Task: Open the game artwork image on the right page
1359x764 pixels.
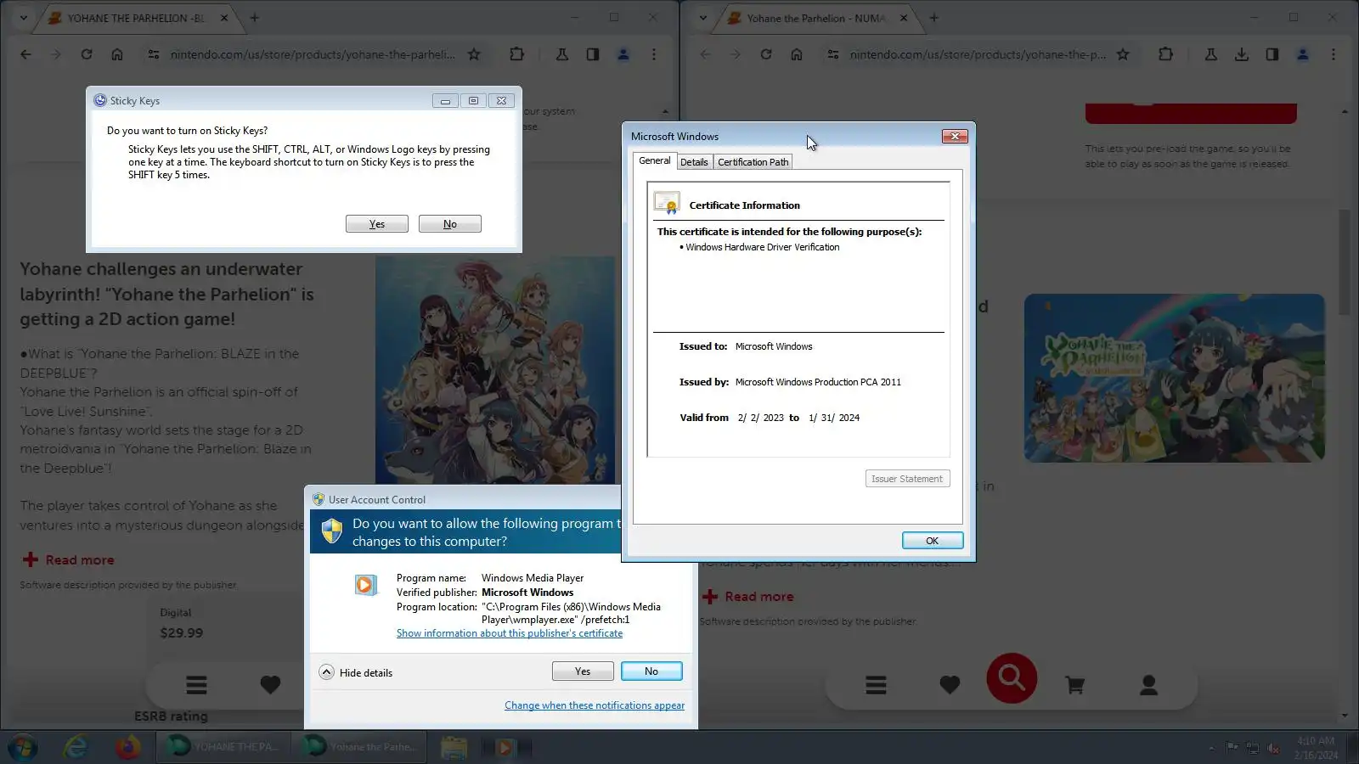Action: point(1174,378)
